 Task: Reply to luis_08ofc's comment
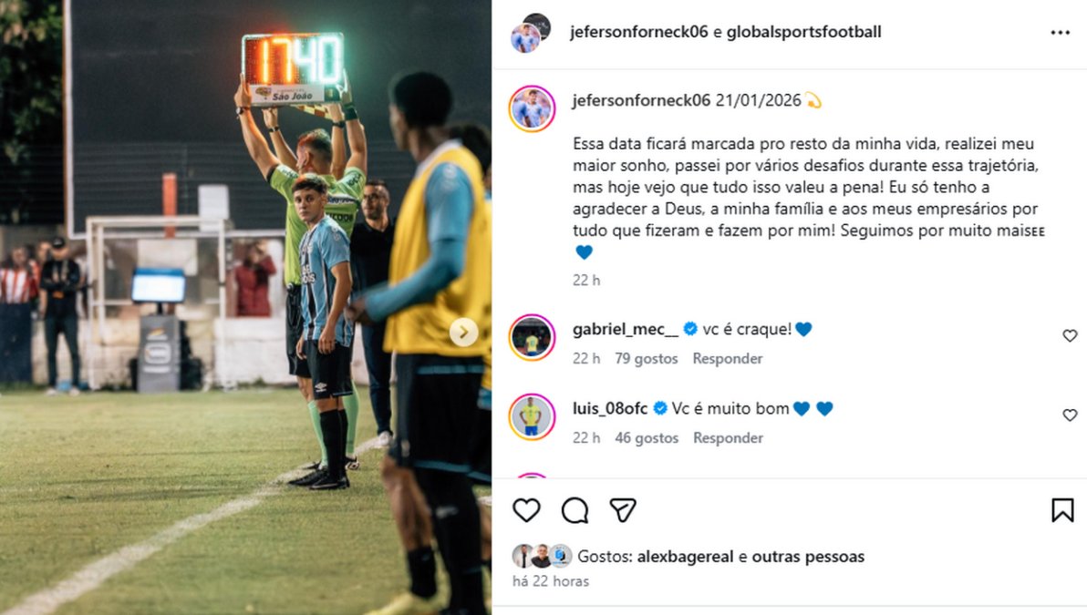[728, 438]
